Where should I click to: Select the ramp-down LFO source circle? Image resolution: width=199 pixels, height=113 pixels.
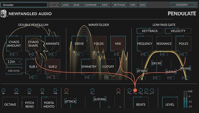point(146,90)
